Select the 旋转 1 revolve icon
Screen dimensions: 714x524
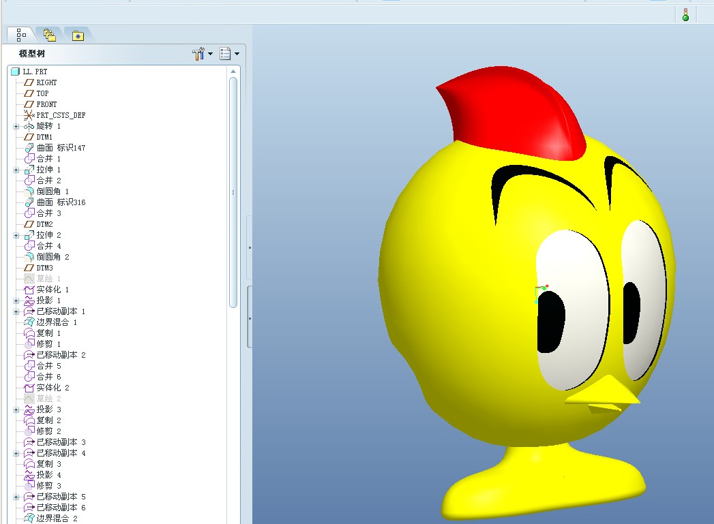click(x=29, y=126)
